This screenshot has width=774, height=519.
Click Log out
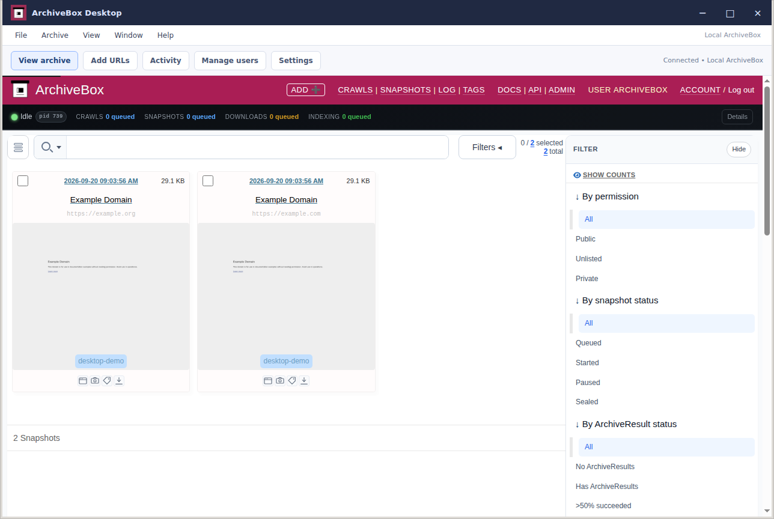click(741, 90)
